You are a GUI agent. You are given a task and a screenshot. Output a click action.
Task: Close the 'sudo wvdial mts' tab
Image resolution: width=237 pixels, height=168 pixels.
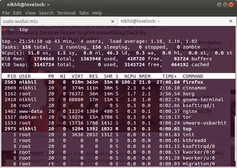[113, 21]
